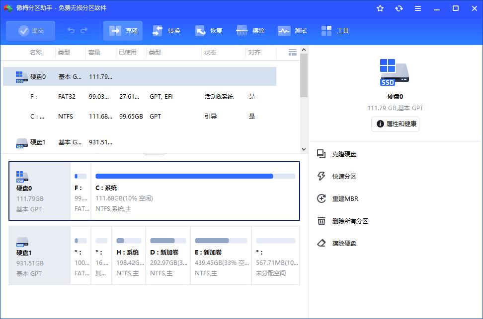Toggle the column list view icon
This screenshot has width=483, height=319.
(x=293, y=52)
